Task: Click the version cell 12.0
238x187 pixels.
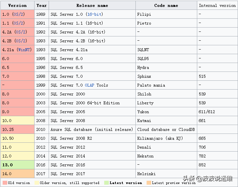Action: (x=17, y=156)
